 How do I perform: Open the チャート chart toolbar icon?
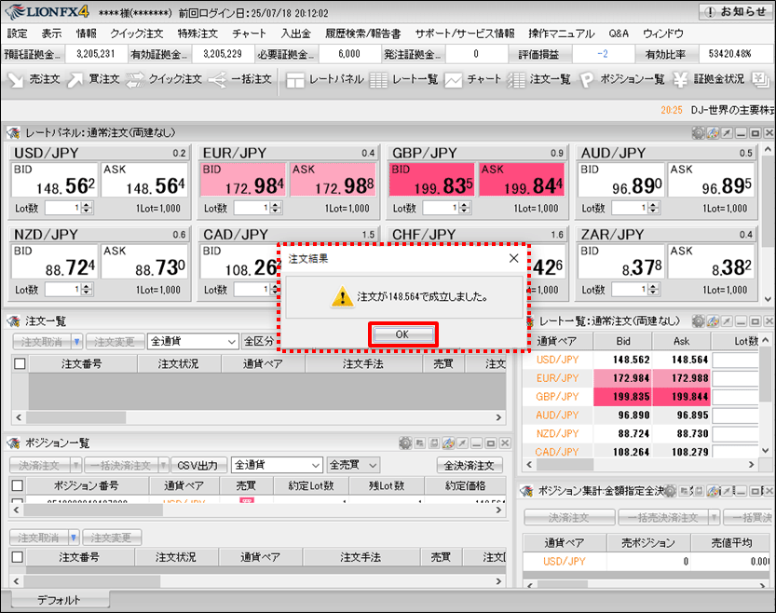(x=474, y=80)
